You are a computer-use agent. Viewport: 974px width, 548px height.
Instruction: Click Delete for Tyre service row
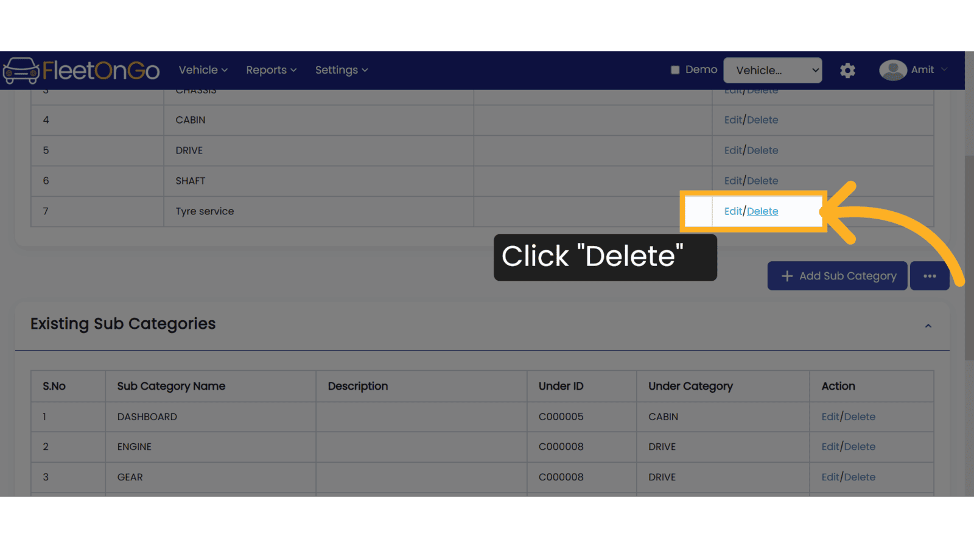(x=762, y=211)
